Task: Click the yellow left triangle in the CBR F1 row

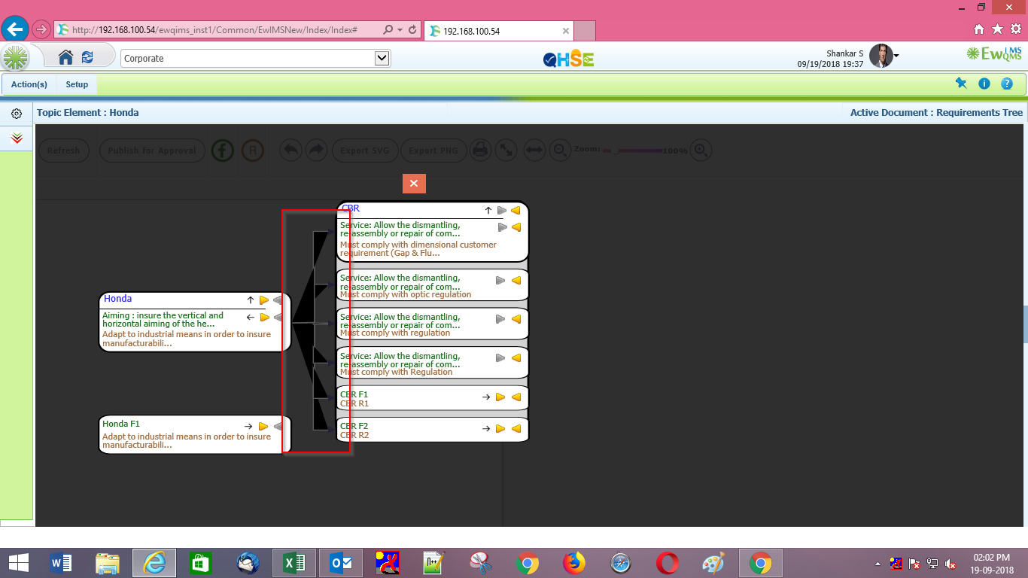Action: point(516,397)
